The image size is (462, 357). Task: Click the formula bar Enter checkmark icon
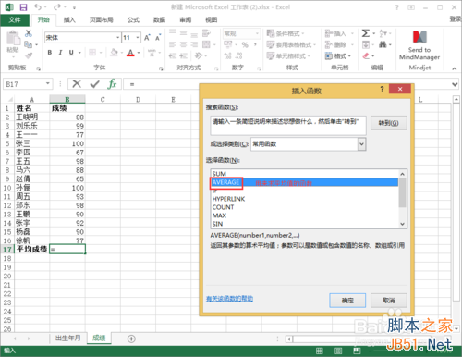point(95,83)
